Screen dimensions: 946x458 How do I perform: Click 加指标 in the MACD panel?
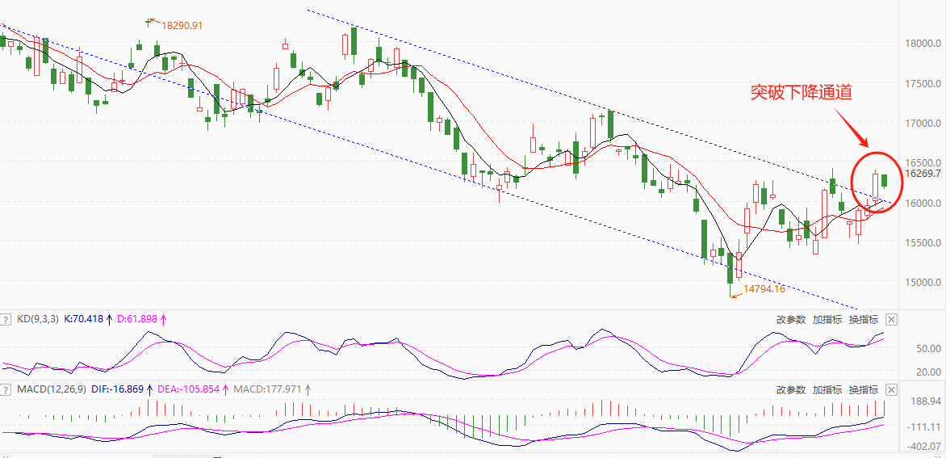(827, 389)
